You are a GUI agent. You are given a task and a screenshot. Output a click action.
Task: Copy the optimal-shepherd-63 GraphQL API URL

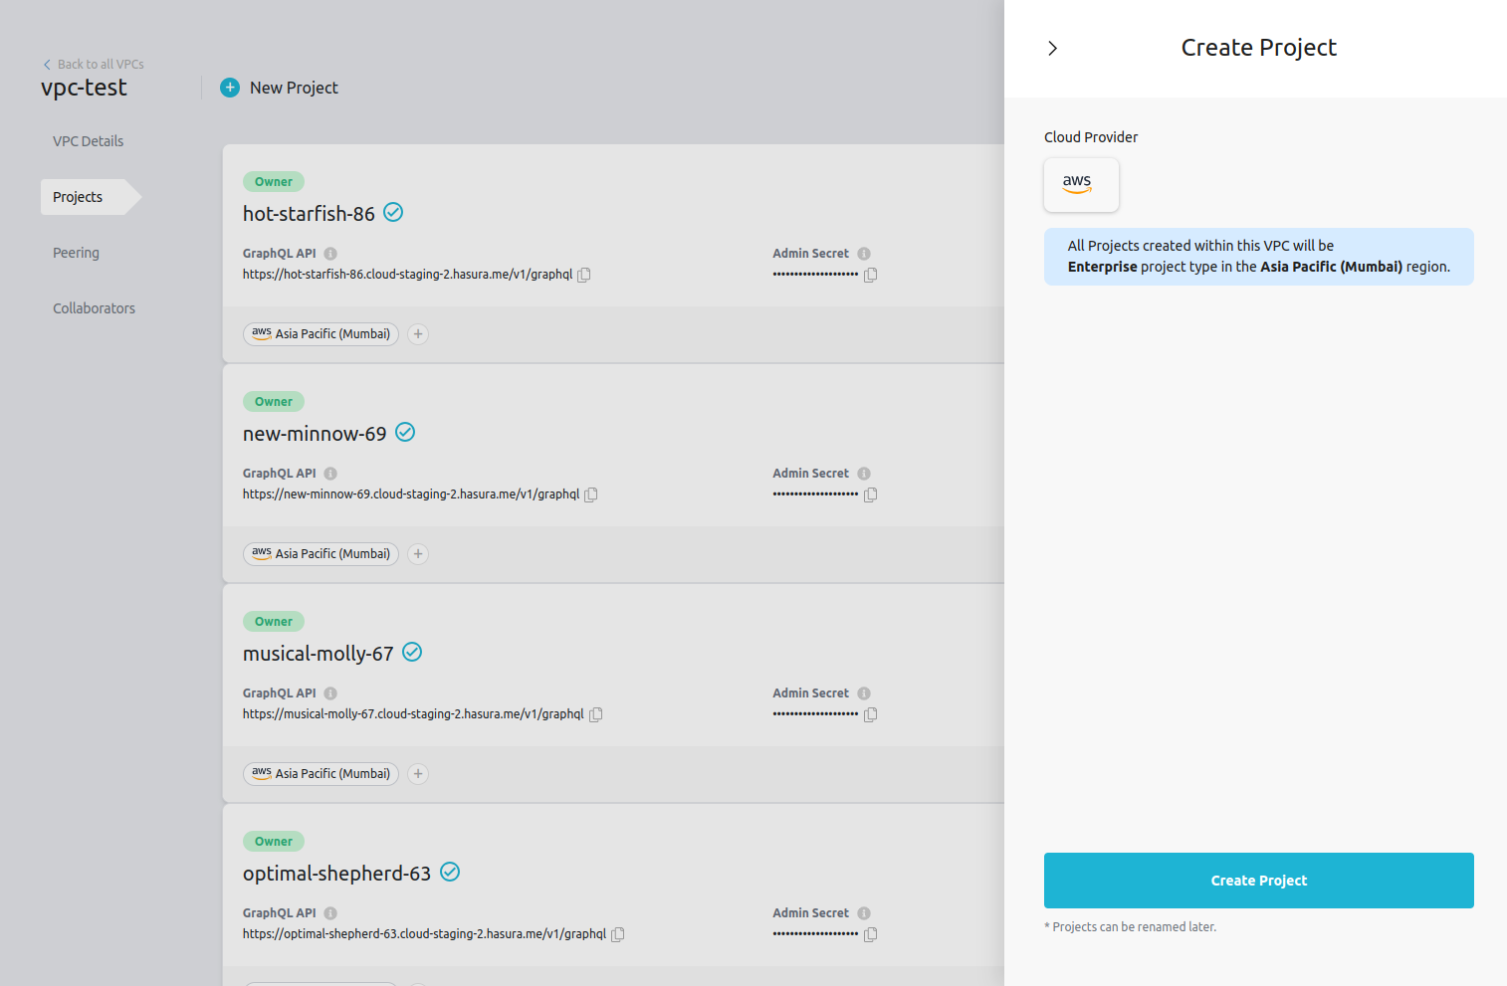point(618,934)
